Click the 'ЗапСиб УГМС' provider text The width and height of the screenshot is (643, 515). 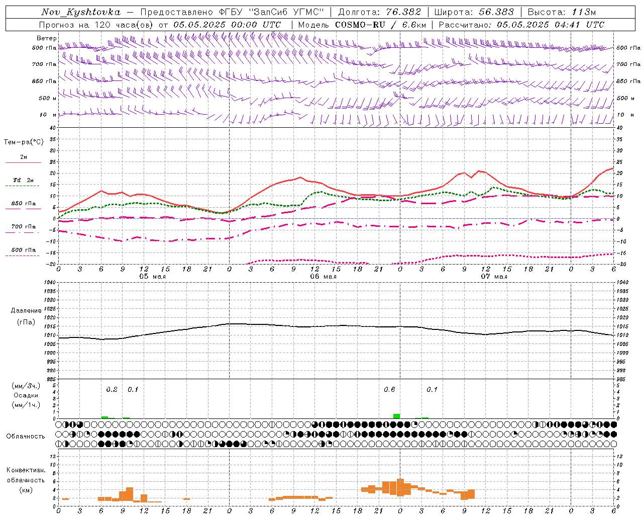coord(287,12)
